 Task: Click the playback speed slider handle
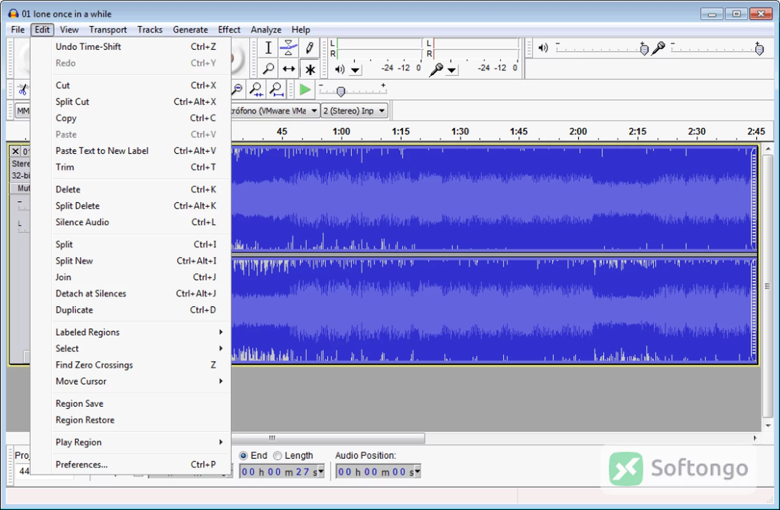[341, 91]
